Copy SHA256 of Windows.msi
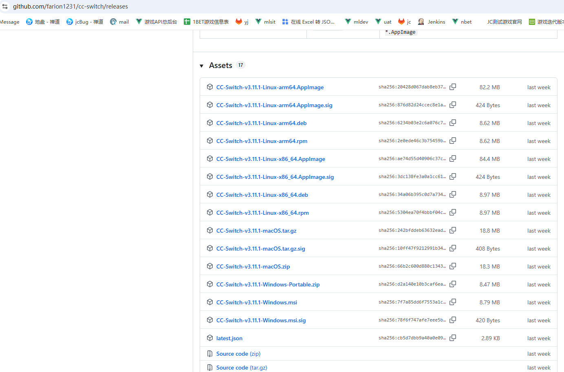This screenshot has width=564, height=372. click(x=453, y=302)
